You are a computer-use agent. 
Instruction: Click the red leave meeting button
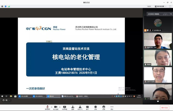point(165,108)
